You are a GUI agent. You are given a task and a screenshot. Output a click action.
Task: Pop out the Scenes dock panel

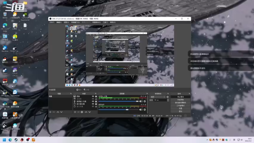point(71,93)
